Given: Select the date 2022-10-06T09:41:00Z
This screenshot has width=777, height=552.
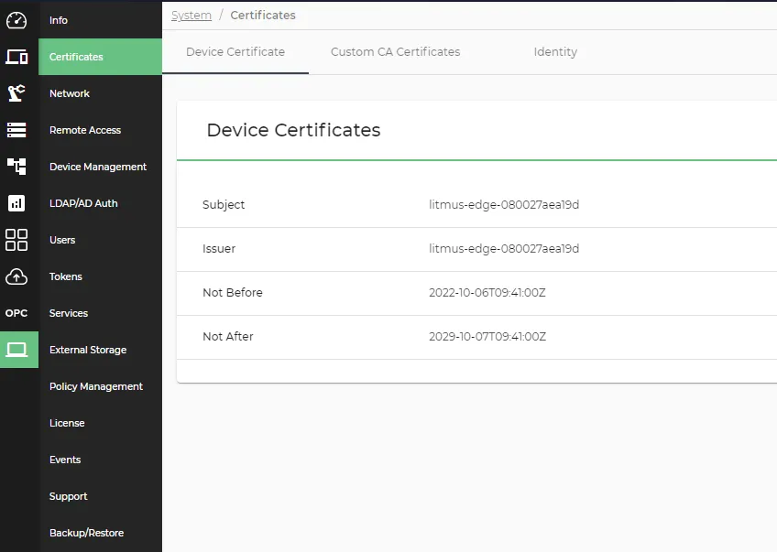Looking at the screenshot, I should [x=487, y=293].
